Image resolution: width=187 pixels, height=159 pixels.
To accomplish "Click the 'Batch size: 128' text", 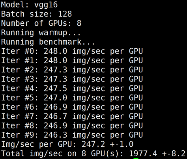I will (36, 14).
